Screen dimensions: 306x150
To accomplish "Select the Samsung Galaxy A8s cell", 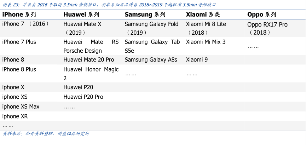I will (151, 60).
